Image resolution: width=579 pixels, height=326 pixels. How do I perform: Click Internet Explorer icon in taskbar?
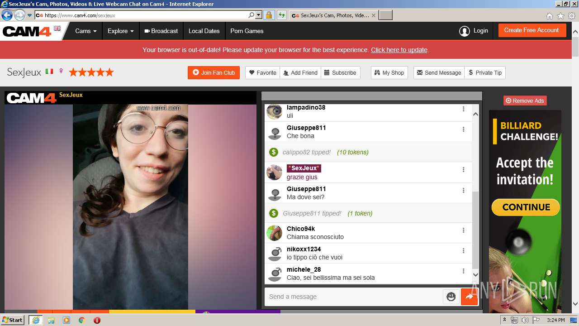[x=36, y=320]
